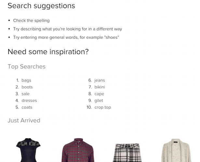200x162 pixels.
Task: Open the 'boots' search suggestion
Action: pyautogui.click(x=27, y=87)
